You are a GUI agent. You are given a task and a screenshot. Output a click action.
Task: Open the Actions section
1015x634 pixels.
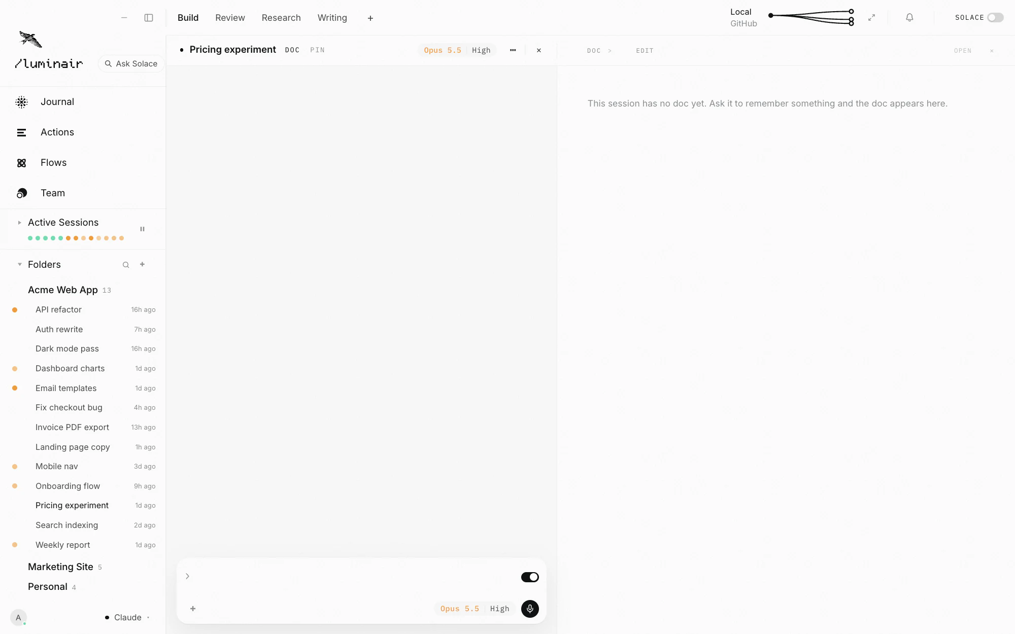pos(57,132)
